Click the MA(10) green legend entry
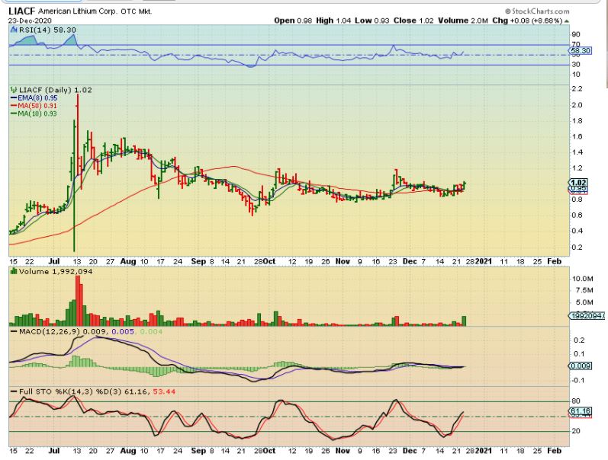This screenshot has width=608, height=460. [34, 113]
